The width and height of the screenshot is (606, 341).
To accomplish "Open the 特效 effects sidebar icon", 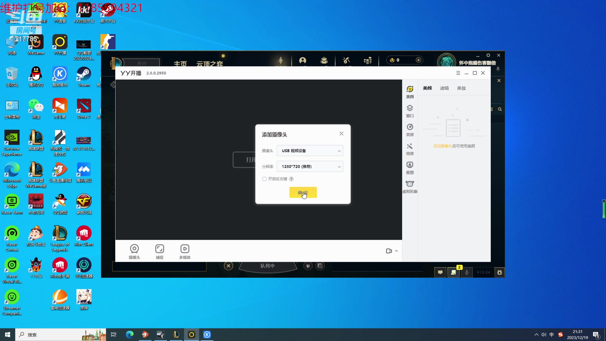I will 410,149.
